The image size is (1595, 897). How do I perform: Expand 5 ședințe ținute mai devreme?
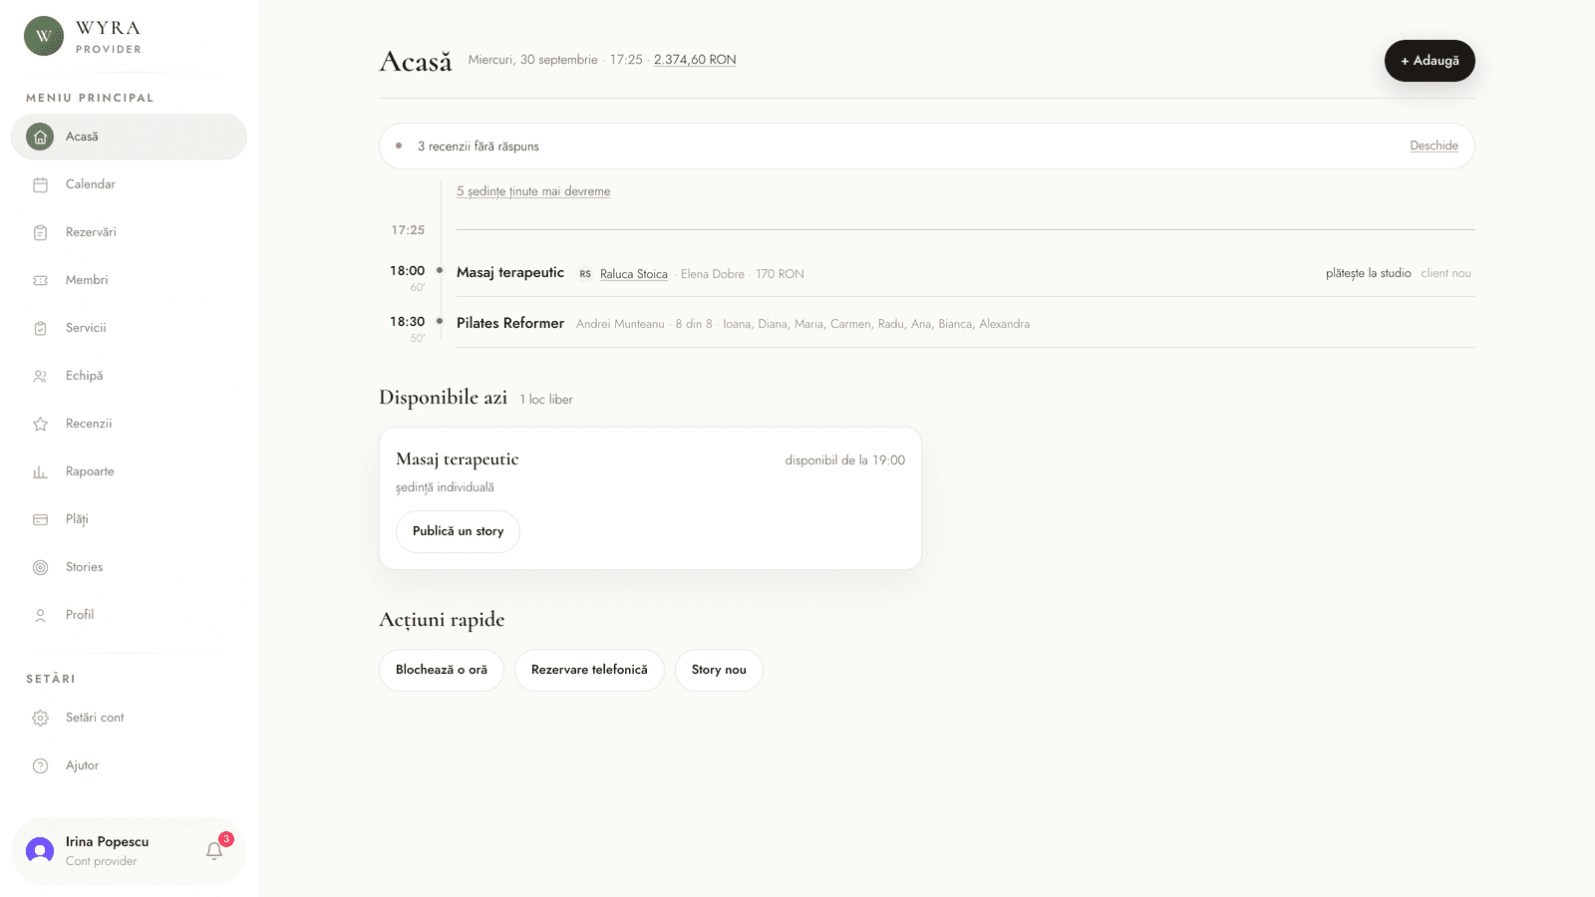pyautogui.click(x=533, y=191)
